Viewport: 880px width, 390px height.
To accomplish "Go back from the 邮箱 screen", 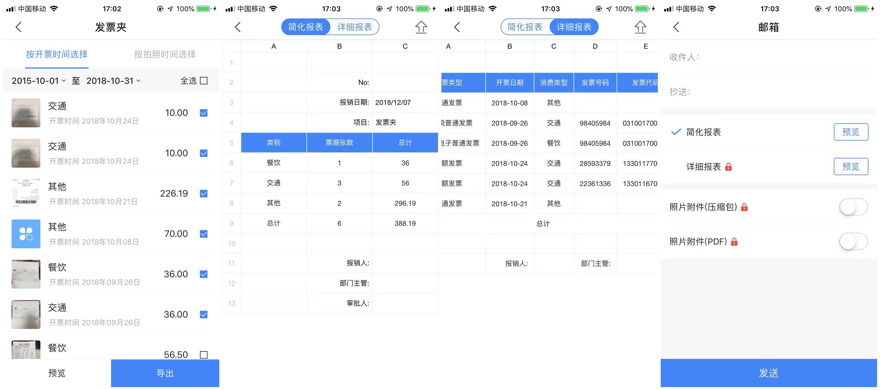I will click(676, 27).
